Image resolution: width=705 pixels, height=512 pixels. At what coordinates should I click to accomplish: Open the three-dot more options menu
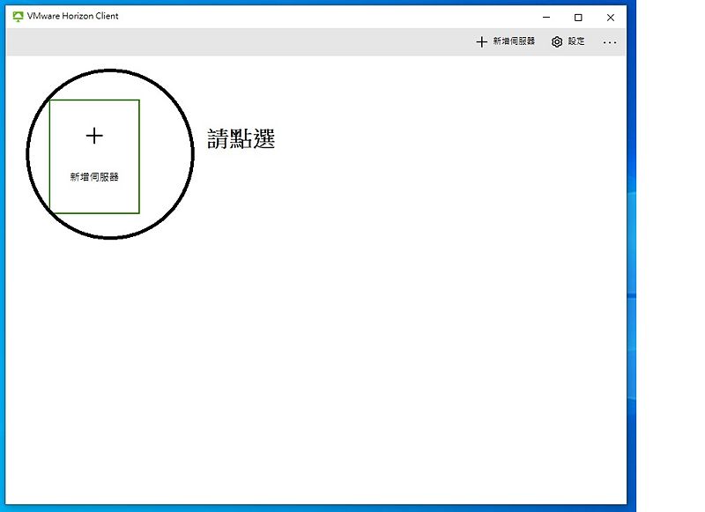[610, 42]
